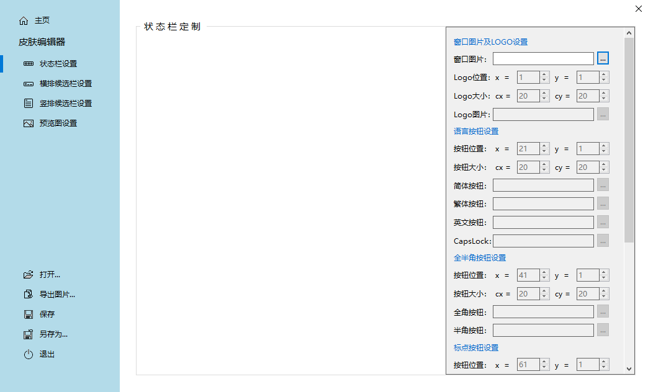
Task: Open 横排候选栏设置 from the sidebar
Action: [29, 83]
